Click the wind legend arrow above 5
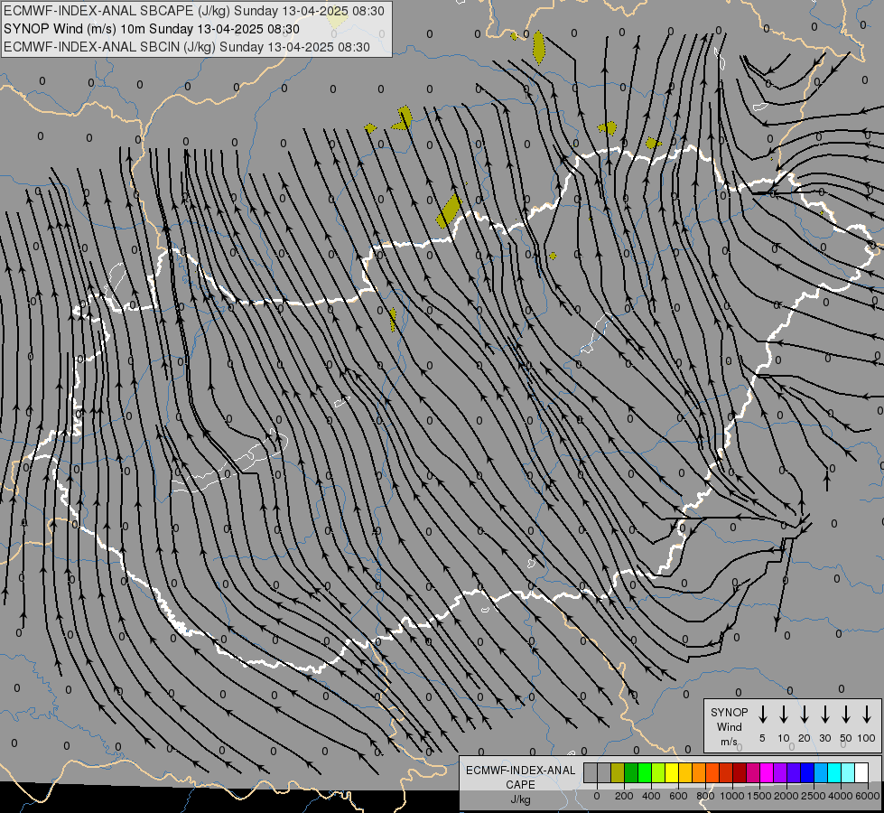 pyautogui.click(x=762, y=715)
